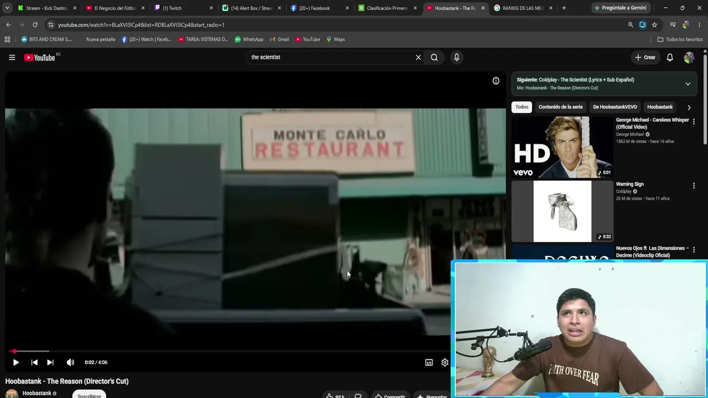Start voice search with the microphone
Screen dimensions: 708x398
click(x=456, y=57)
